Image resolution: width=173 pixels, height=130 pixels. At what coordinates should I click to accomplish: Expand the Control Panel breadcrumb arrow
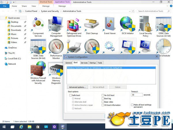39,11
